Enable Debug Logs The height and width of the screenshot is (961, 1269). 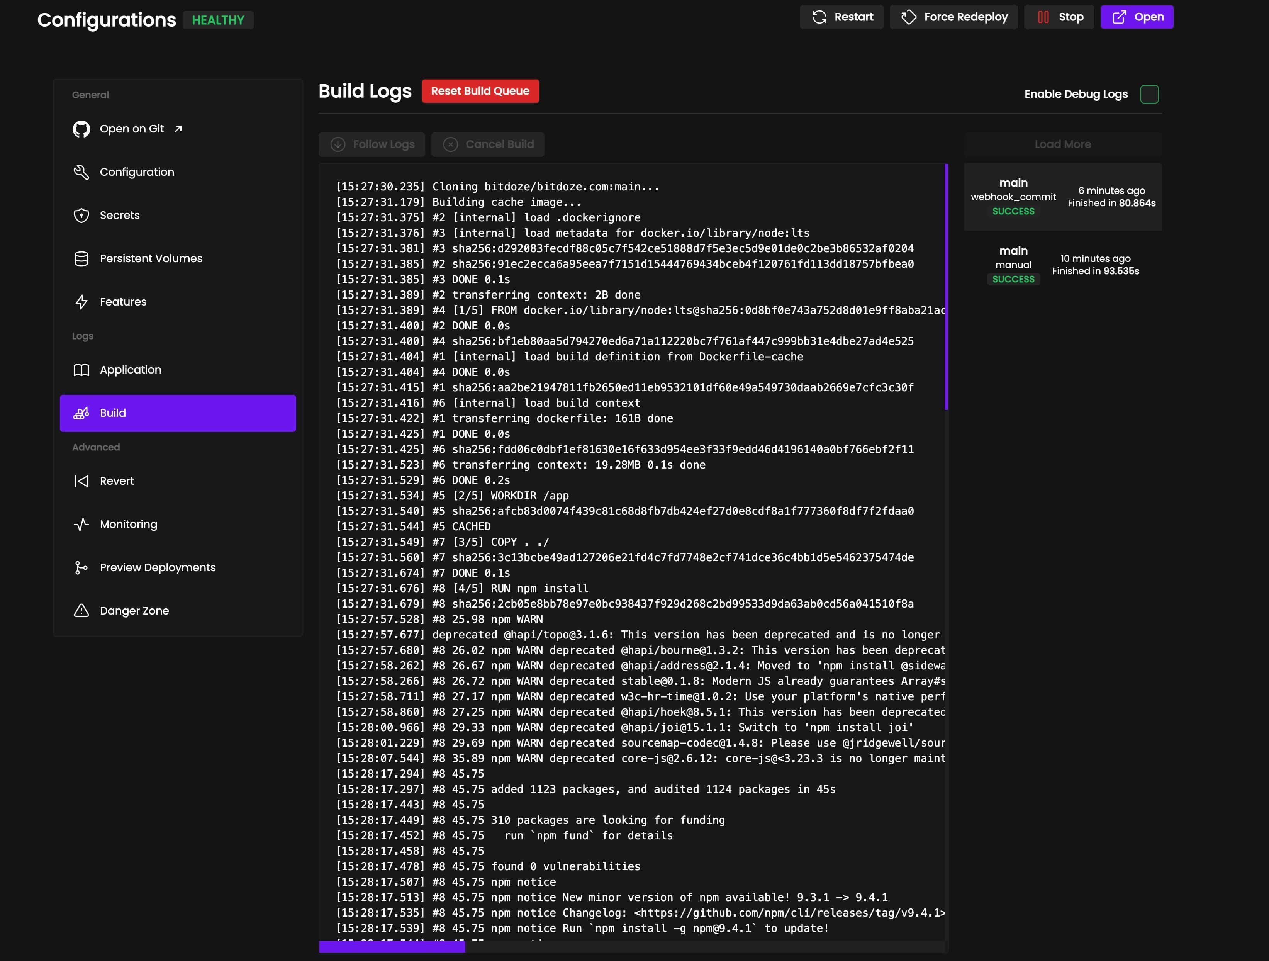[x=1149, y=93]
